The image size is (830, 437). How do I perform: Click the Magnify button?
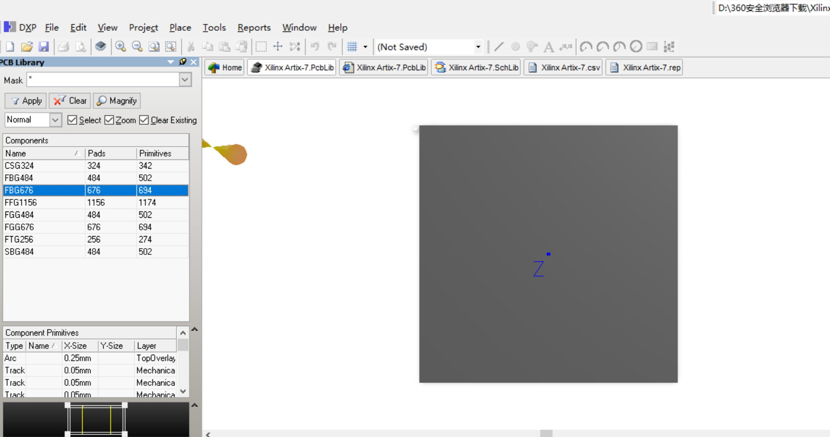[x=117, y=101]
